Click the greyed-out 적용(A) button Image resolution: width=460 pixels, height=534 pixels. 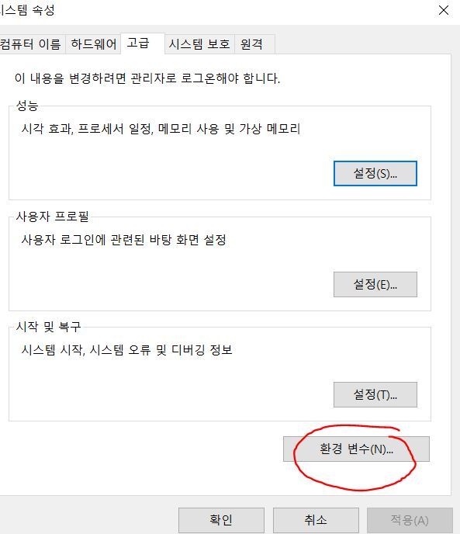(410, 520)
